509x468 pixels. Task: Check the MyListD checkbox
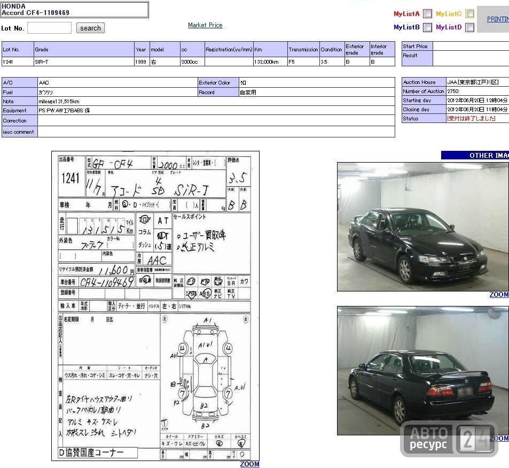point(469,27)
